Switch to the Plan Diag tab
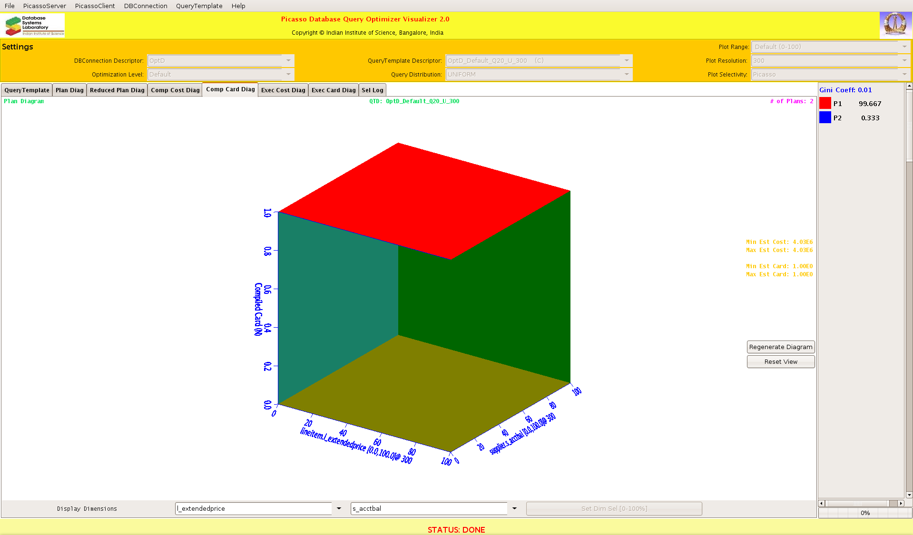This screenshot has height=535, width=913. click(69, 90)
